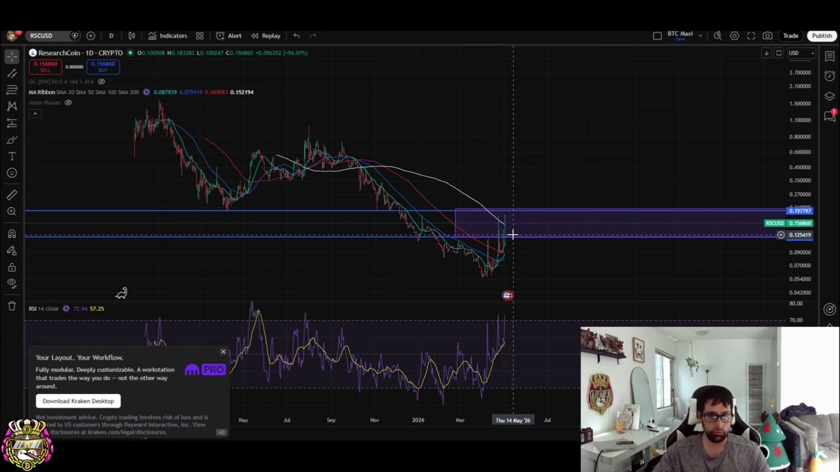The height and width of the screenshot is (472, 840).
Task: Select the trend line drawing tool
Action: pos(12,73)
